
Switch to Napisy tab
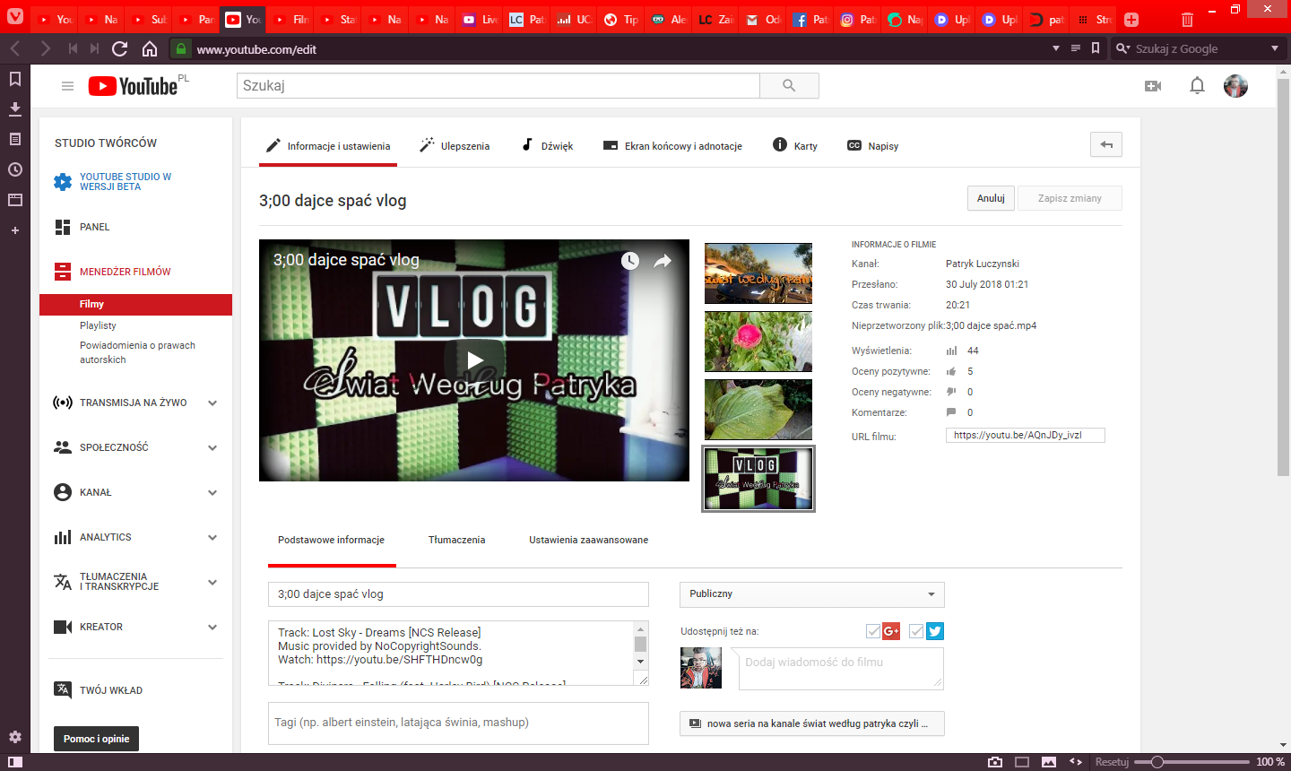(x=872, y=145)
